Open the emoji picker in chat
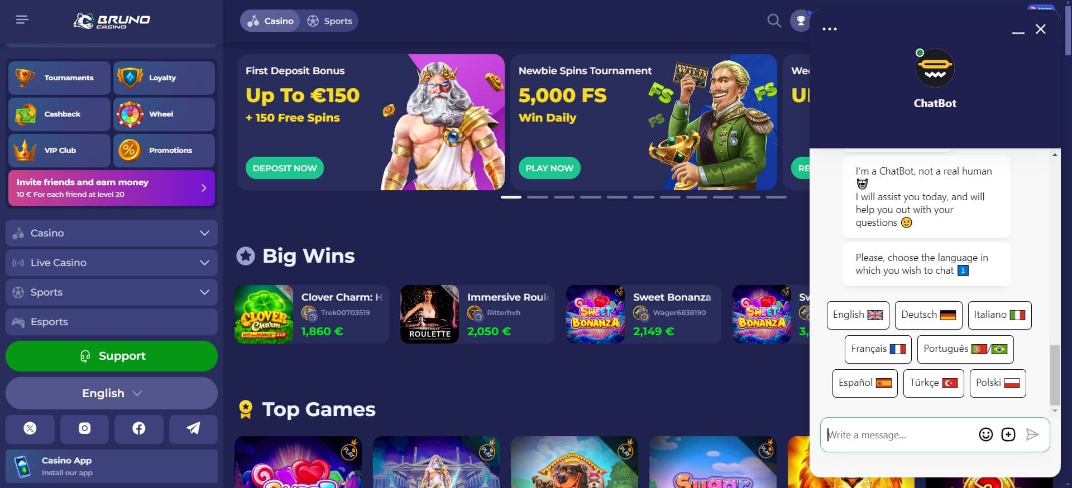The image size is (1072, 488). (986, 434)
